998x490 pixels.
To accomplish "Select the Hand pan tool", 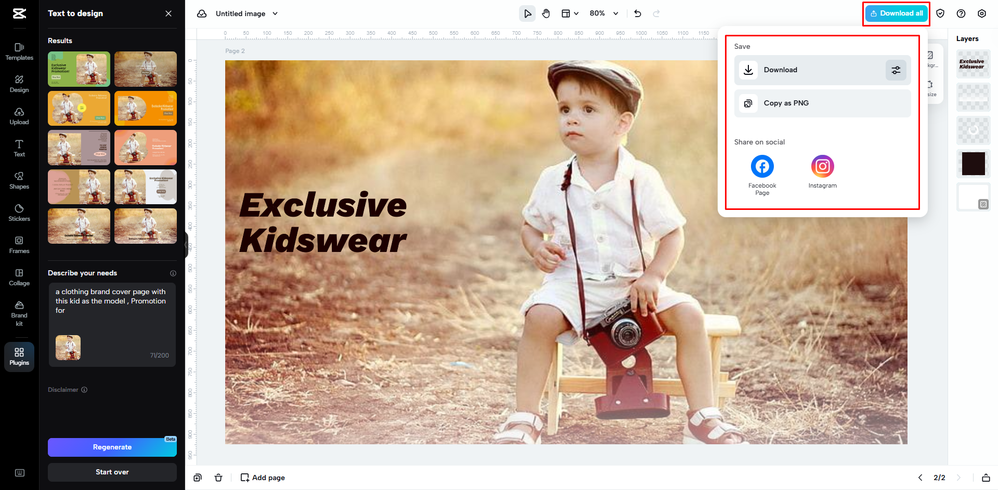I will pyautogui.click(x=546, y=13).
